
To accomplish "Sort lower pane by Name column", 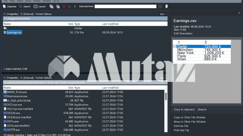I will (x=7, y=88).
